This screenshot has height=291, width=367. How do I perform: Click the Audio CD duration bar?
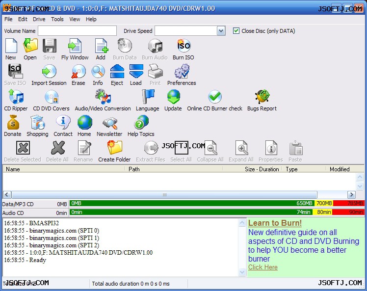[x=217, y=212]
